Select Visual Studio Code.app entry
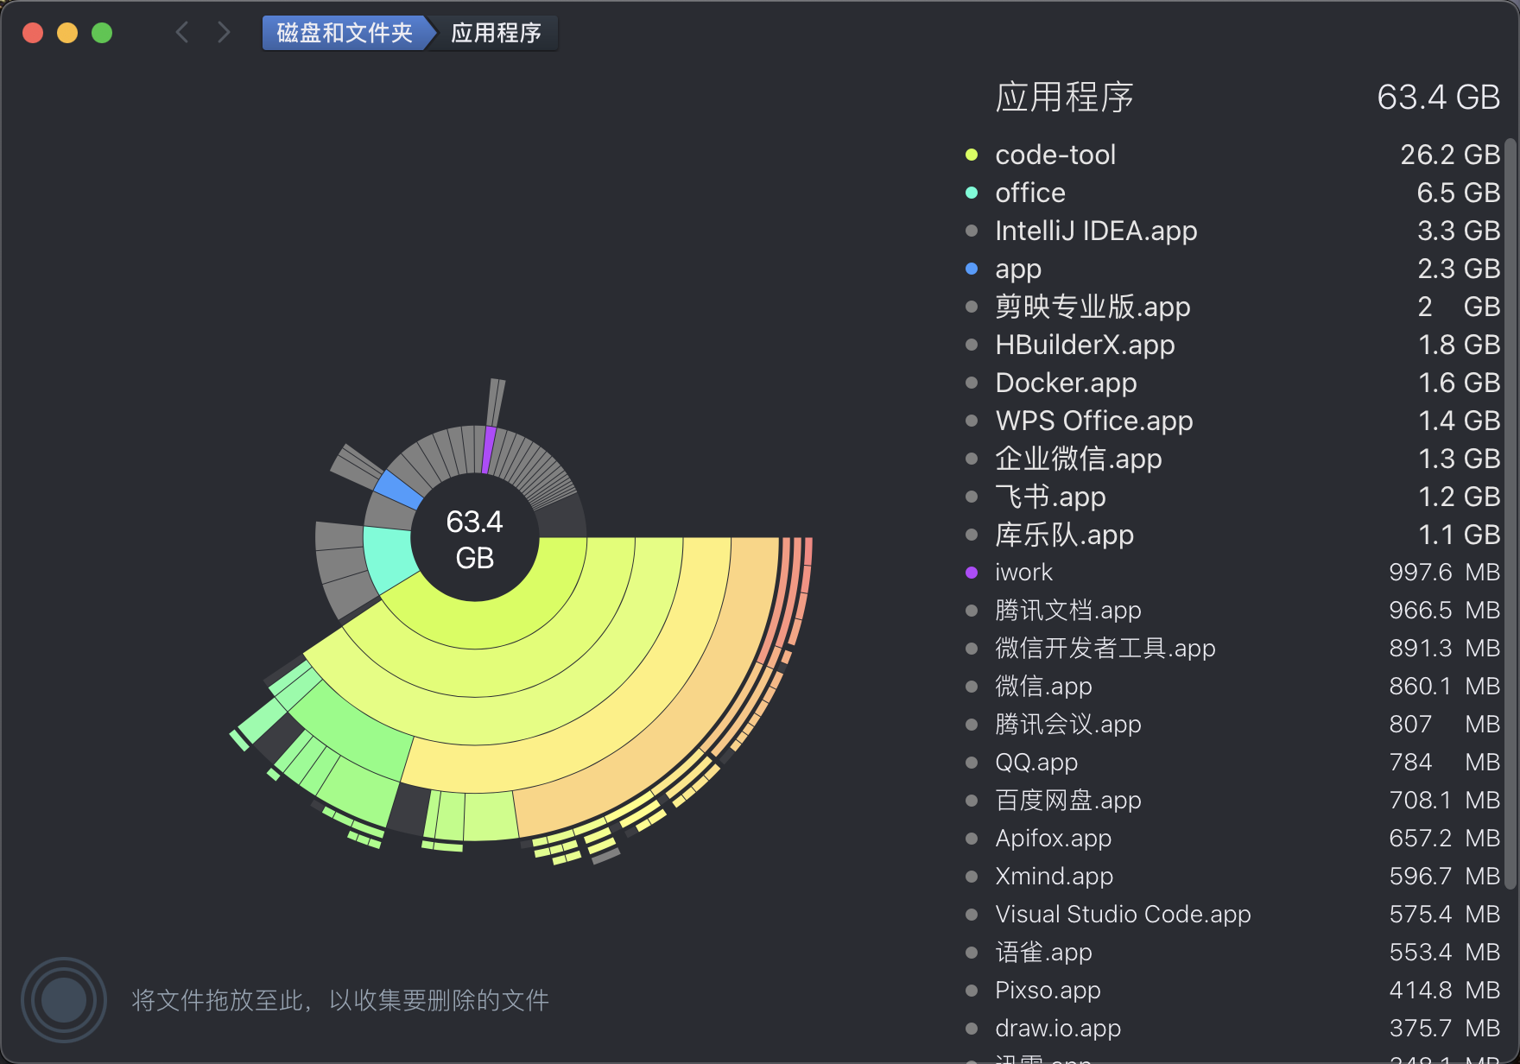 [x=1123, y=914]
